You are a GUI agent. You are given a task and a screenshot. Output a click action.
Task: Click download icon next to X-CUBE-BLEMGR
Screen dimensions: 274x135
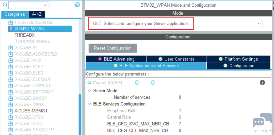(x=11, y=79)
